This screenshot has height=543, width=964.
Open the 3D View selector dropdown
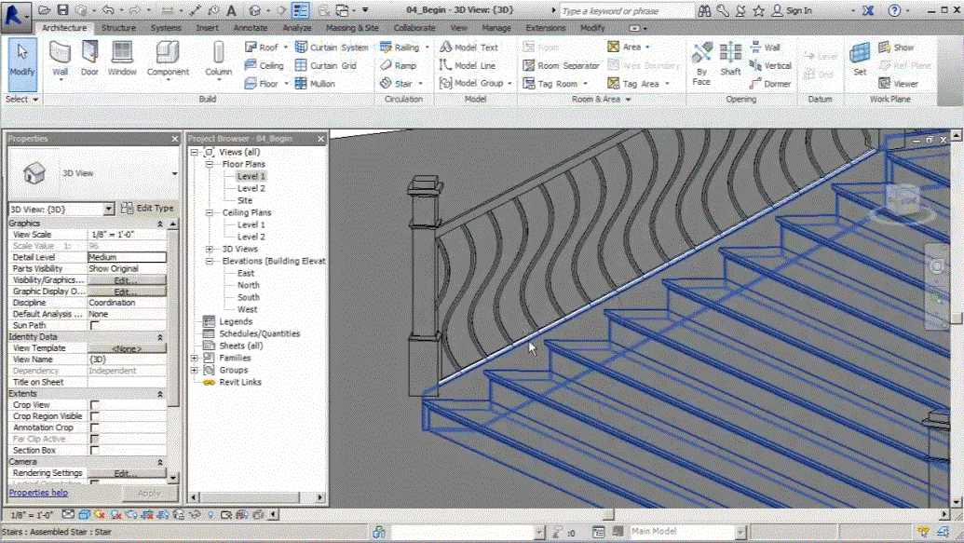pos(108,209)
